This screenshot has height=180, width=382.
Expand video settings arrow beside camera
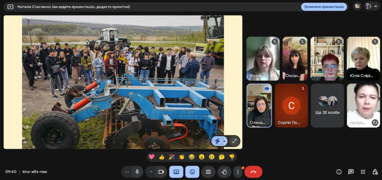pos(151,172)
